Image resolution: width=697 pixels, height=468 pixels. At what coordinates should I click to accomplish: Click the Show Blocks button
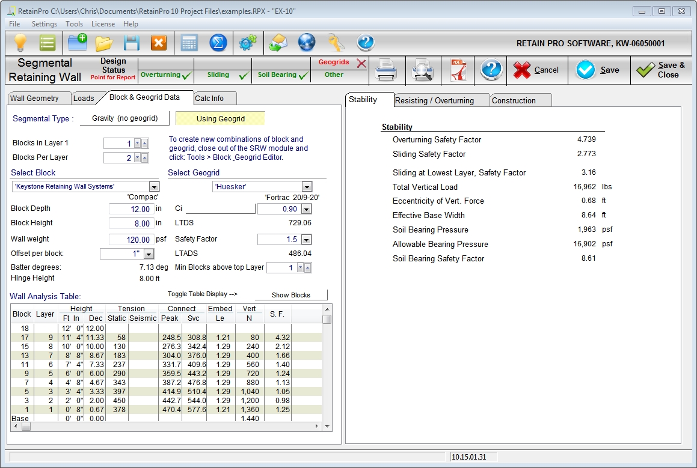291,295
